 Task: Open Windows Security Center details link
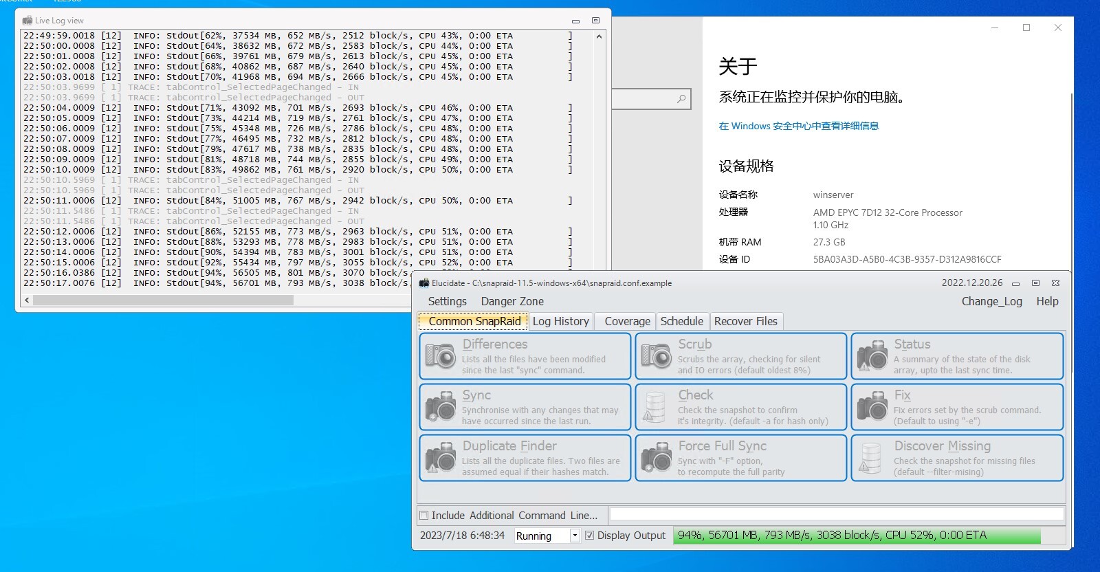coord(798,126)
